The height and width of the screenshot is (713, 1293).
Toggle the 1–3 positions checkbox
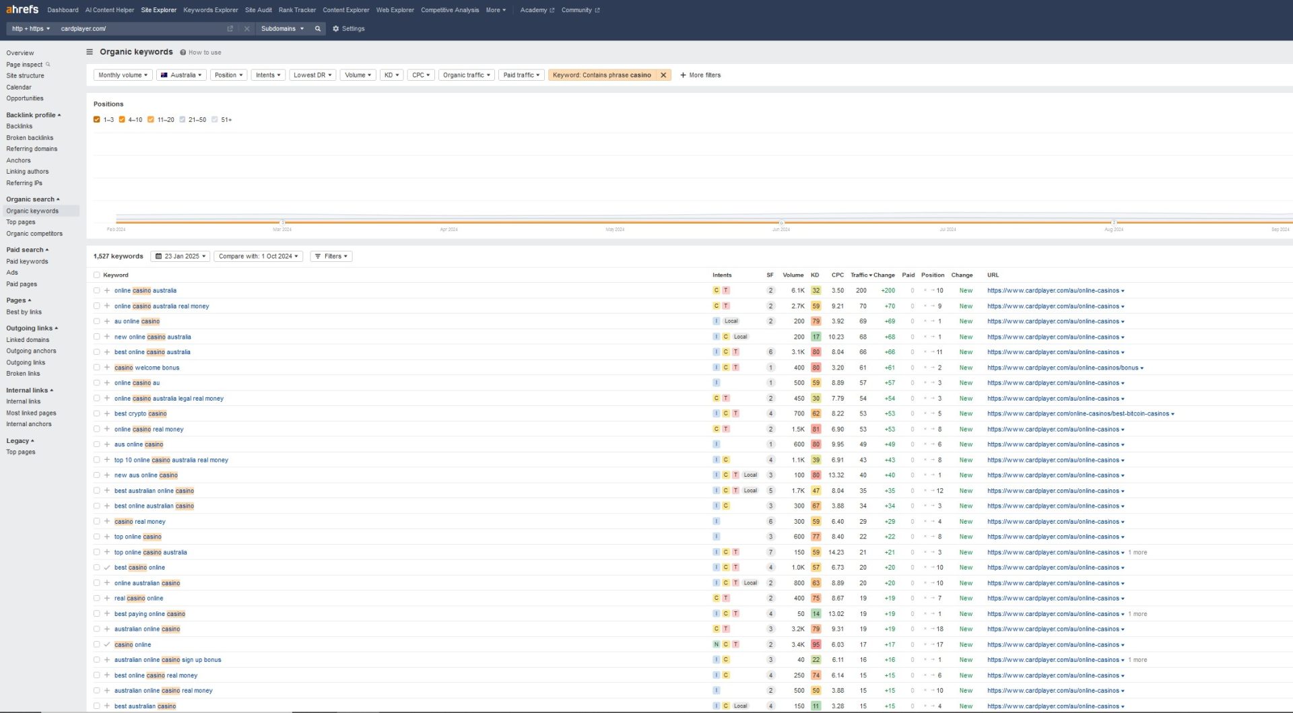point(97,120)
